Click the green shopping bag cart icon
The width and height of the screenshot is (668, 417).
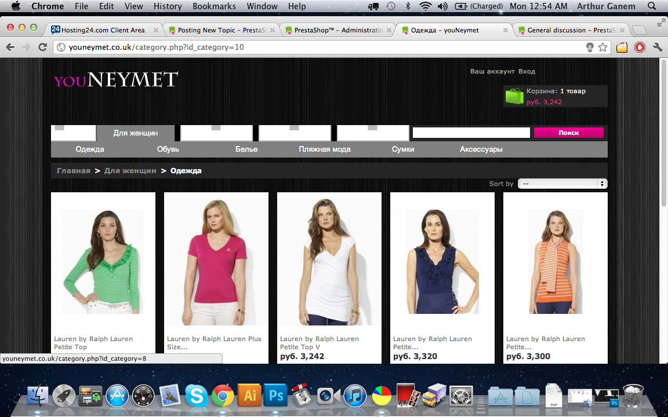(x=514, y=96)
